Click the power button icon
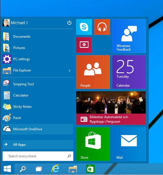 pyautogui.click(x=69, y=23)
